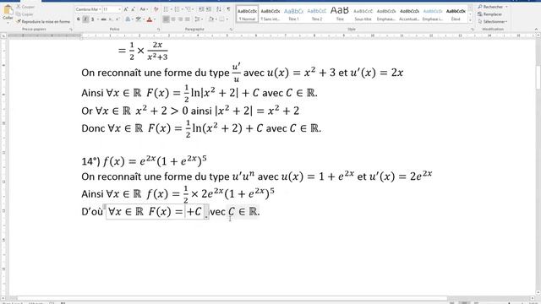Toggle underline formatting
The height and width of the screenshot is (304, 541).
click(92, 19)
